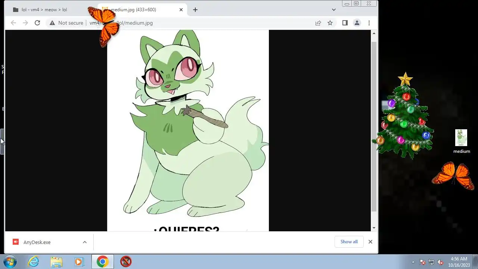Expand AnyDesk.exe download options arrow
Screen dimensions: 478x269
(85, 242)
